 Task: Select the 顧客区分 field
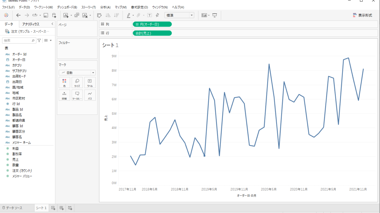tap(18, 131)
